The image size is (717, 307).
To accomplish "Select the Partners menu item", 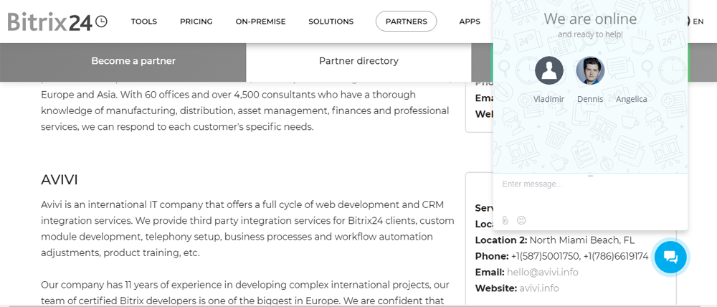I will (406, 22).
